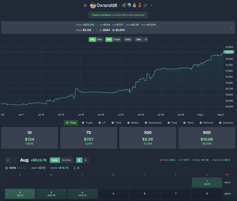Switch chart to Fixed option

[x=117, y=39]
